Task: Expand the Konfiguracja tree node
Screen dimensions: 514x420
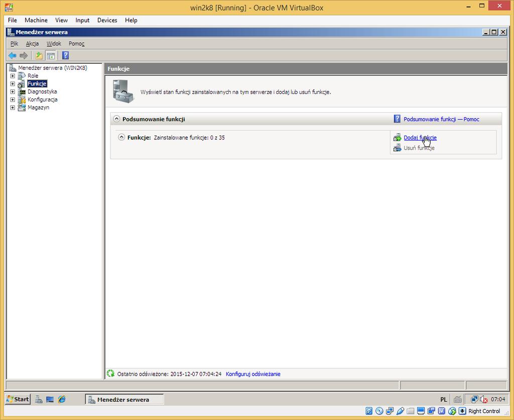Action: (13, 99)
